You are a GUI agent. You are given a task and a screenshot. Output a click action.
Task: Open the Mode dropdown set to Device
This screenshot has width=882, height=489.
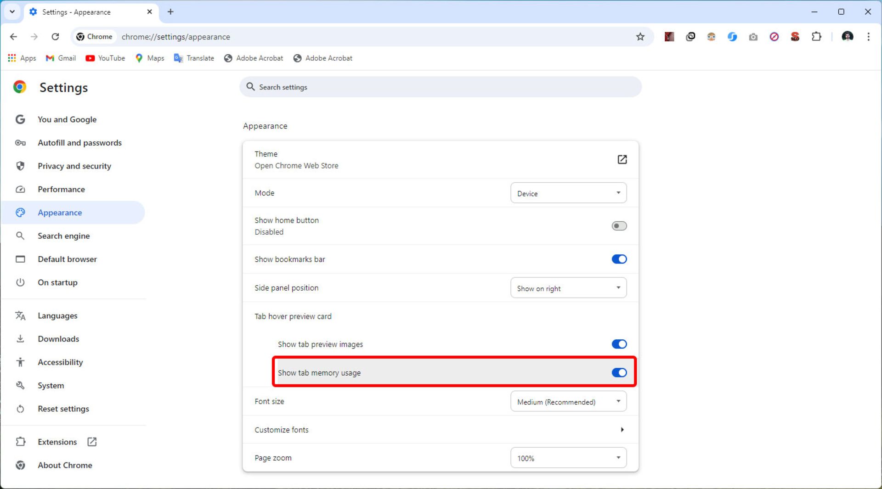568,193
